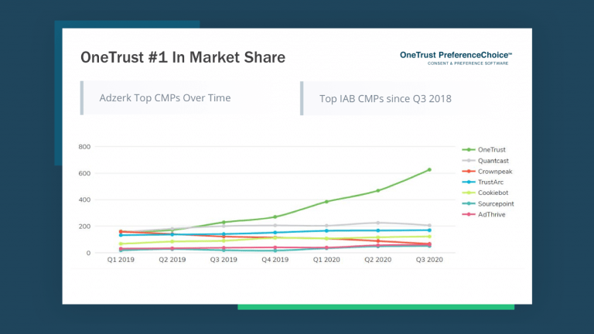Click the 200 y-axis value
Viewport: 594px width, 334px height.
(x=84, y=227)
